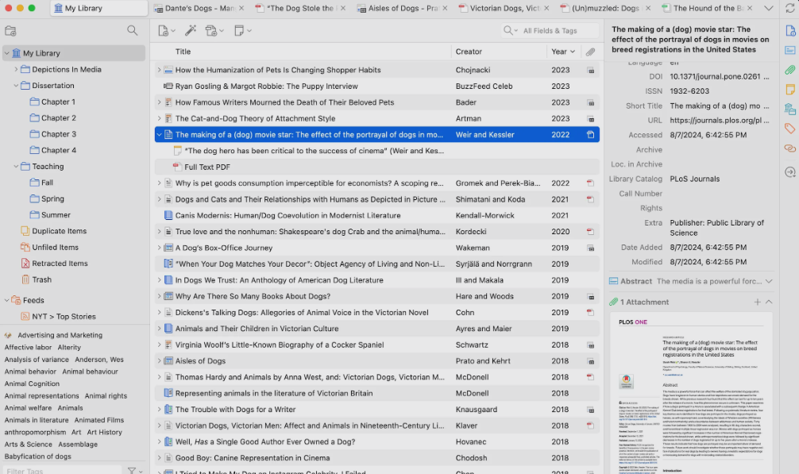The width and height of the screenshot is (799, 474).
Task: Open the New Item button
Action: (x=167, y=30)
